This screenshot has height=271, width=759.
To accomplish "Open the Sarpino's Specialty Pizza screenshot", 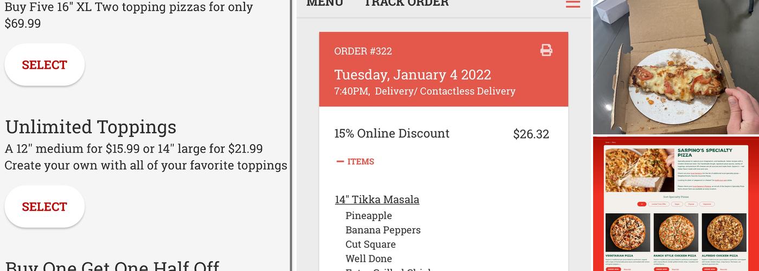I will tap(676, 204).
